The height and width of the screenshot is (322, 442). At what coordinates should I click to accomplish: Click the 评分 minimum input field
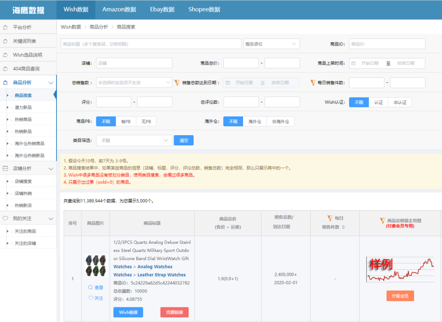click(114, 102)
